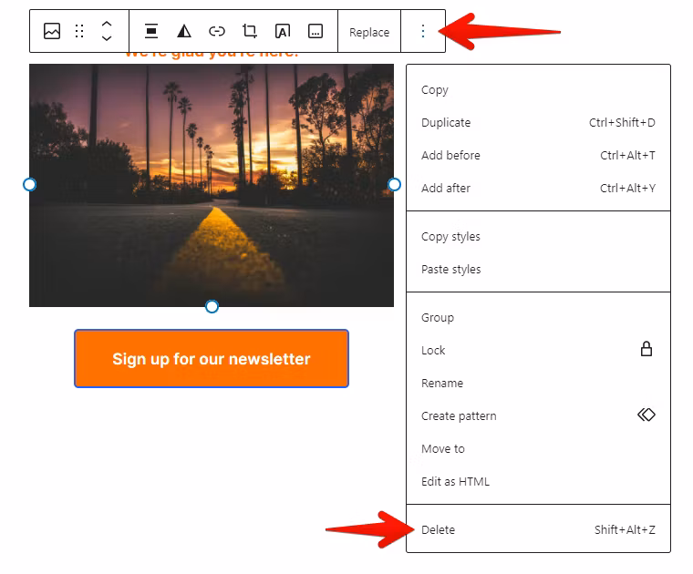Insert a link using the link icon

coord(217,31)
